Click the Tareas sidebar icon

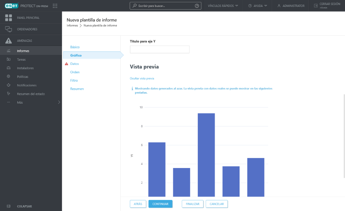pyautogui.click(x=8, y=59)
